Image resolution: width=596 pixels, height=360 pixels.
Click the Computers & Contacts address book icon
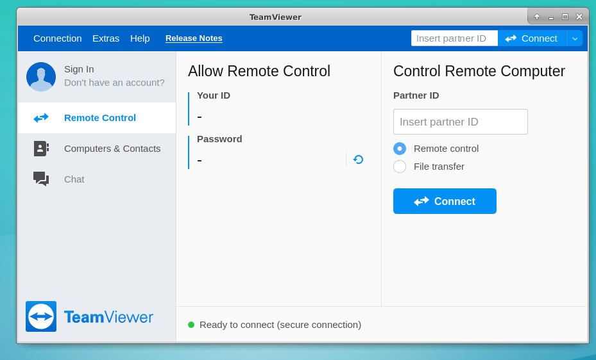[x=41, y=149]
